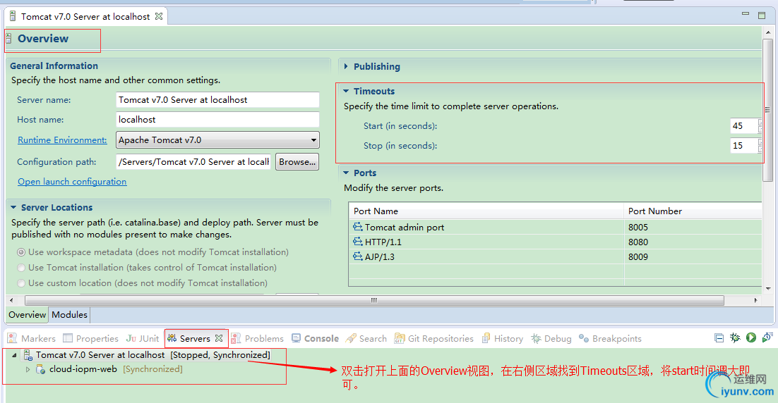Click the Port Name column header
Image resolution: width=778 pixels, height=403 pixels.
click(x=486, y=211)
